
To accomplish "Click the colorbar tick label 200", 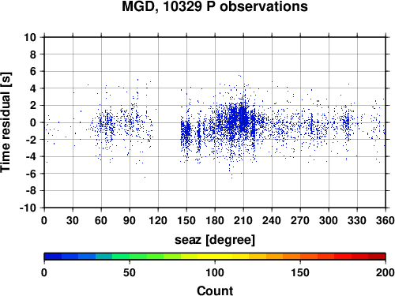I will click(386, 272).
